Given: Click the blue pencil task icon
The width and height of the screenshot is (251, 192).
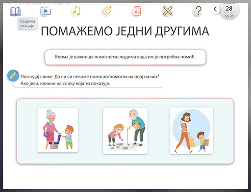Looking at the screenshot, I should tap(13, 76).
